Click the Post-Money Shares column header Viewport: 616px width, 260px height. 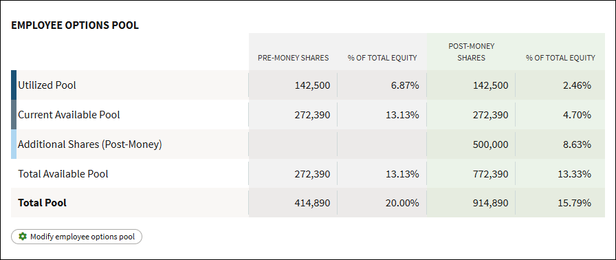(472, 52)
